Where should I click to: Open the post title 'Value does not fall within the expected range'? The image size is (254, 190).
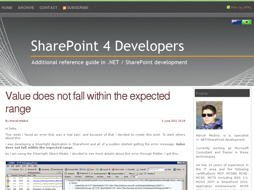point(87,102)
